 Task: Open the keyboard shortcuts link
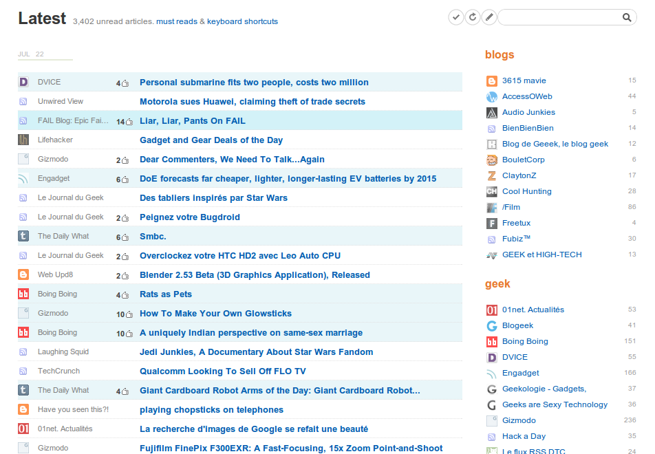pyautogui.click(x=242, y=21)
